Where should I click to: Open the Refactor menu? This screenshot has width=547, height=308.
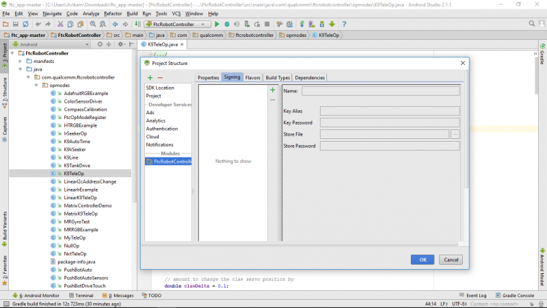click(114, 14)
